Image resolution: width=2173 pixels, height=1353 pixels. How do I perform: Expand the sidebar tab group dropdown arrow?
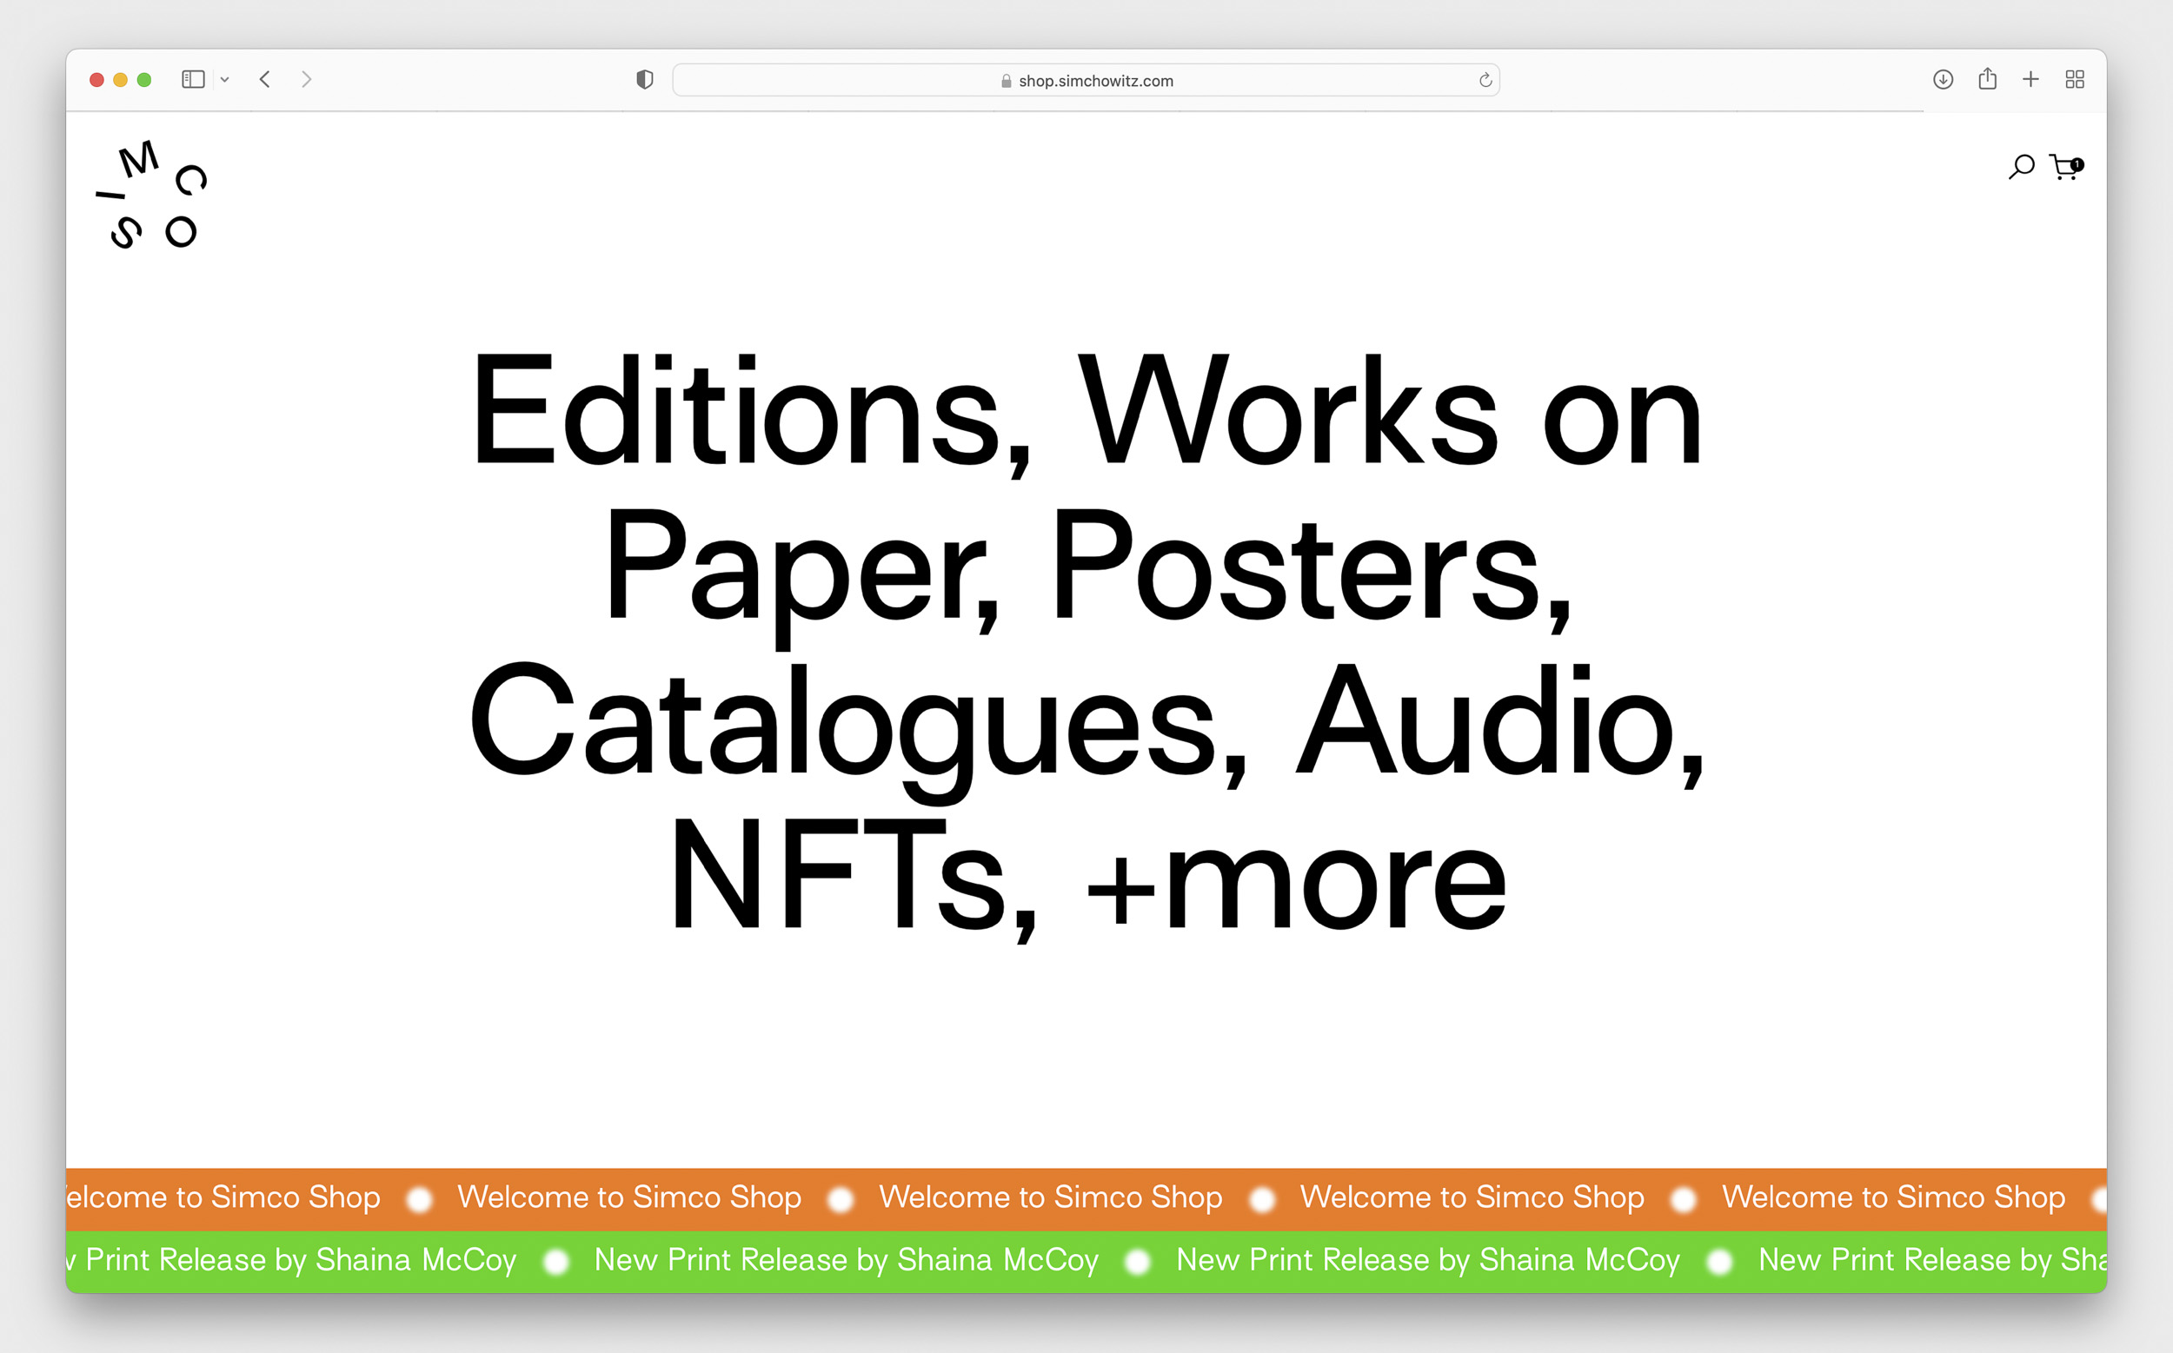pyautogui.click(x=224, y=80)
